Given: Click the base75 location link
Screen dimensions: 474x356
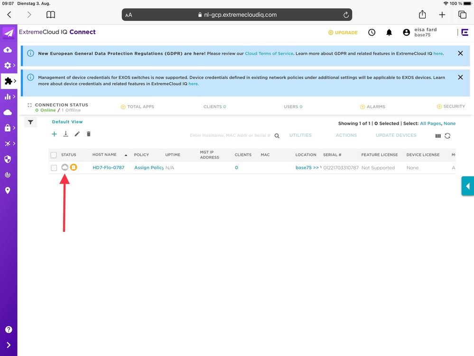Looking at the screenshot, I should pyautogui.click(x=308, y=167).
